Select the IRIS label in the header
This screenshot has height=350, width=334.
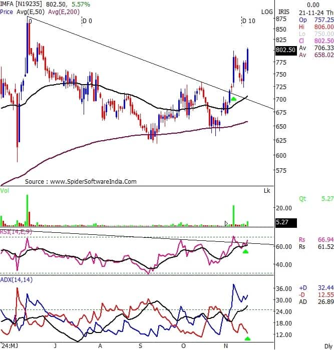pos(284,12)
